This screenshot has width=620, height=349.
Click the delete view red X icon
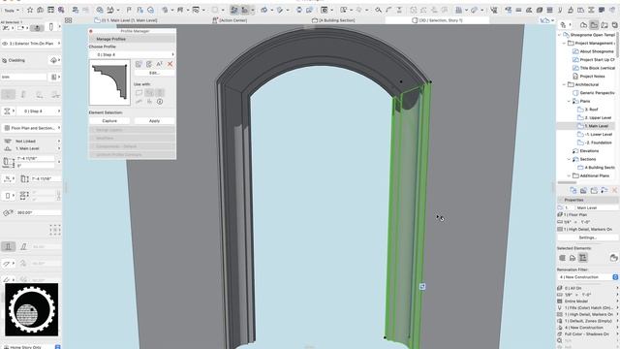(614, 191)
